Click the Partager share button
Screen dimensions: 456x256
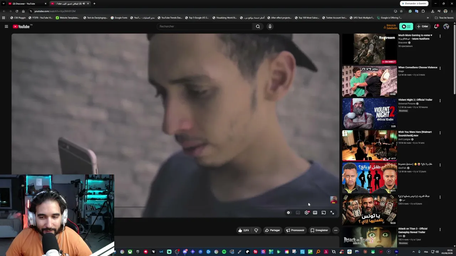pos(272,230)
